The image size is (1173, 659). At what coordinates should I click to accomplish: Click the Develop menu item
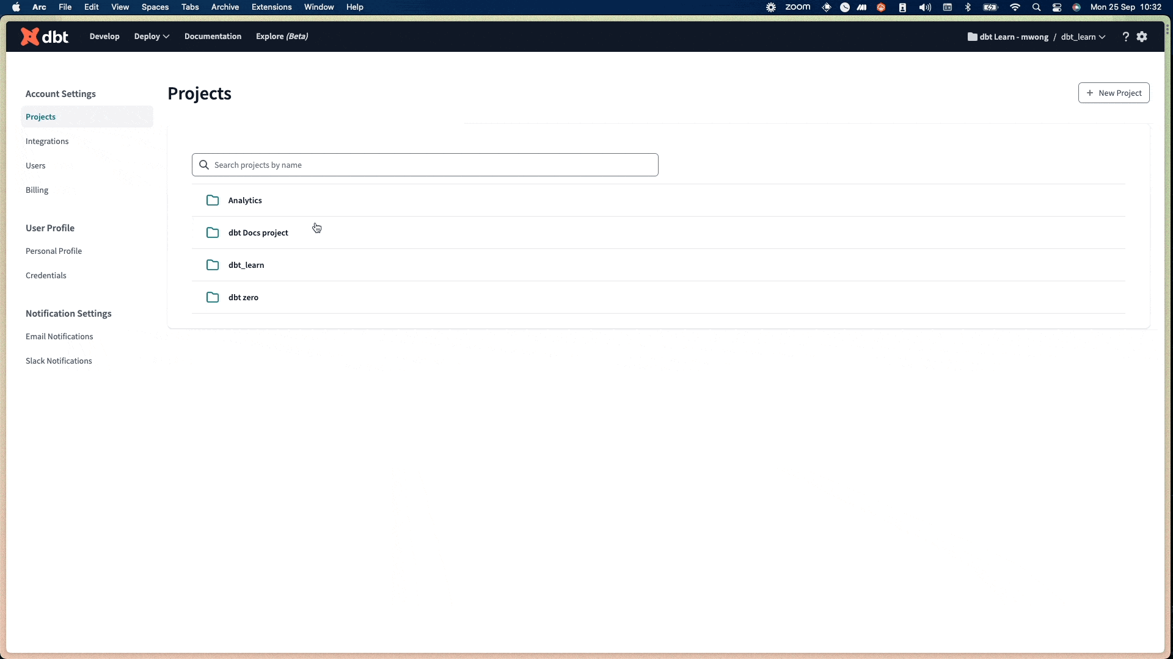104,36
